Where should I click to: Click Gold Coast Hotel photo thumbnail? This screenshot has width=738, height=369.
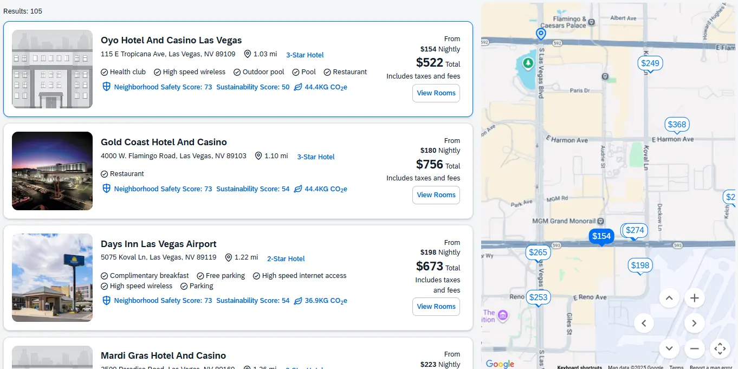[52, 171]
